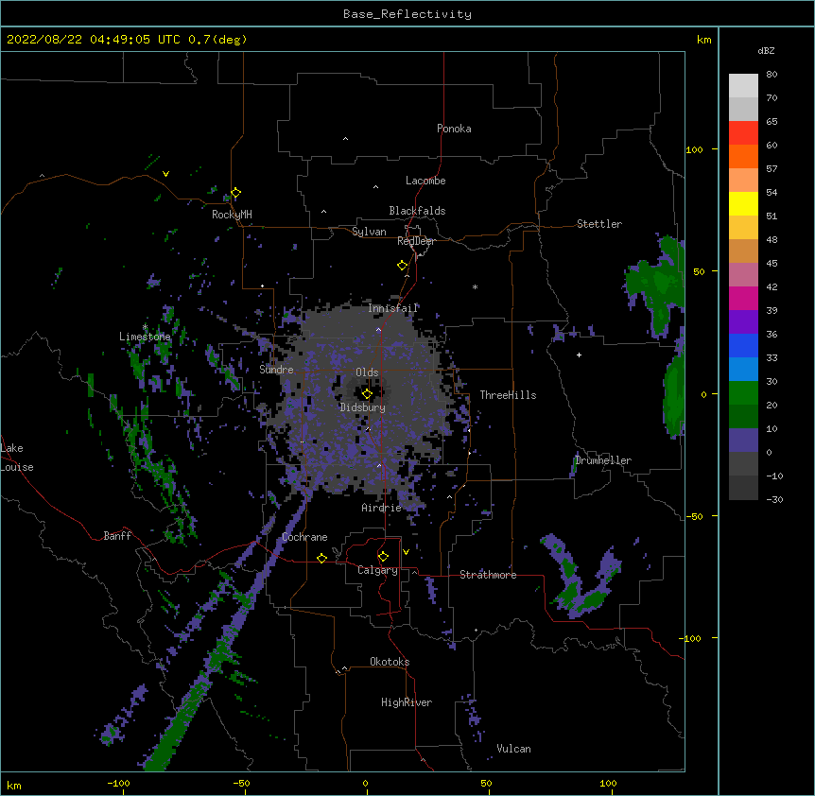Click the yellow diamond marker above Calgary label
The height and width of the screenshot is (796, 815).
coord(383,557)
